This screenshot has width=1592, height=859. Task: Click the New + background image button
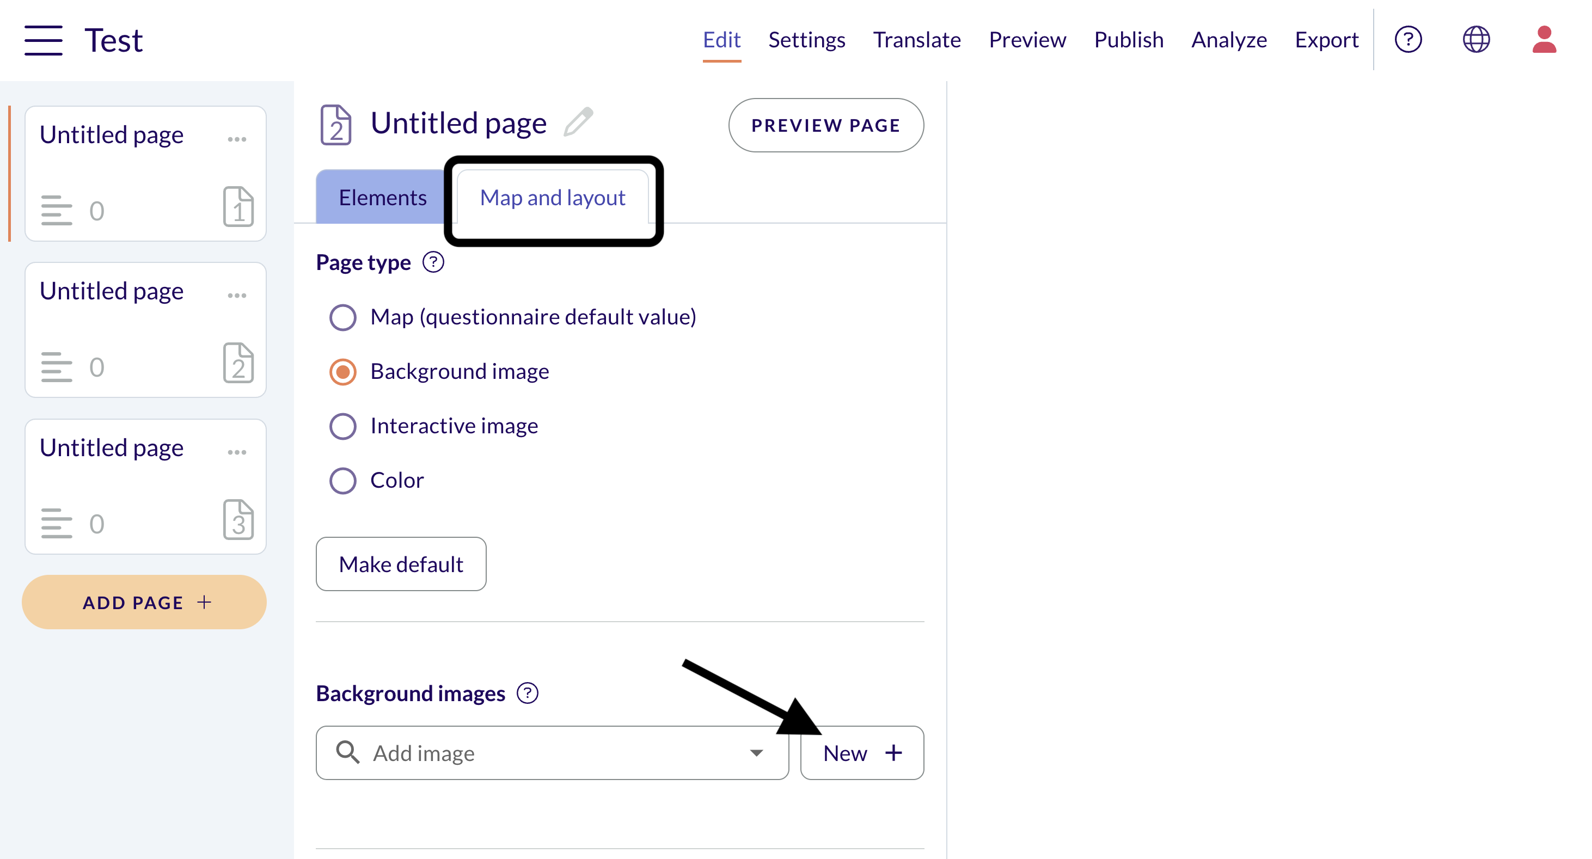[862, 753]
